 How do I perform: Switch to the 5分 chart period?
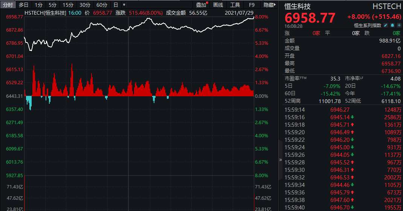click(52, 5)
